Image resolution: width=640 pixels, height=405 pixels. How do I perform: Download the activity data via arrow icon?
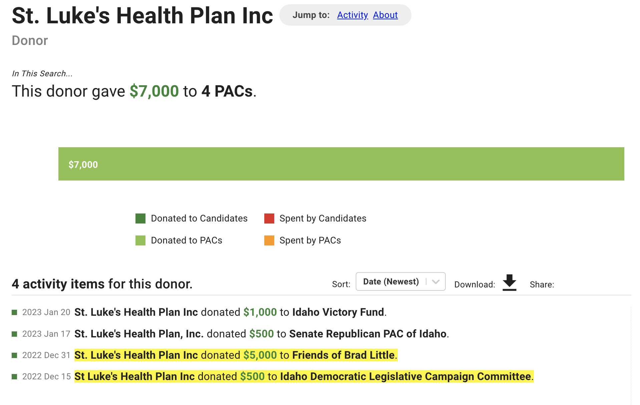[509, 283]
